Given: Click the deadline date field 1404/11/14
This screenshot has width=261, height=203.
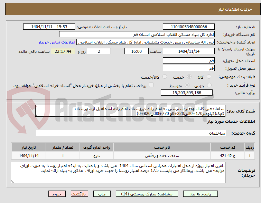Looking at the screenshot, I should pos(189,51).
